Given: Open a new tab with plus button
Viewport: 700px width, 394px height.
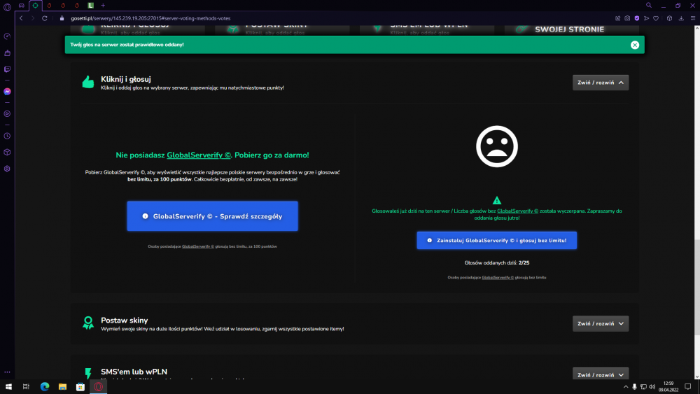Looking at the screenshot, I should tap(103, 6).
